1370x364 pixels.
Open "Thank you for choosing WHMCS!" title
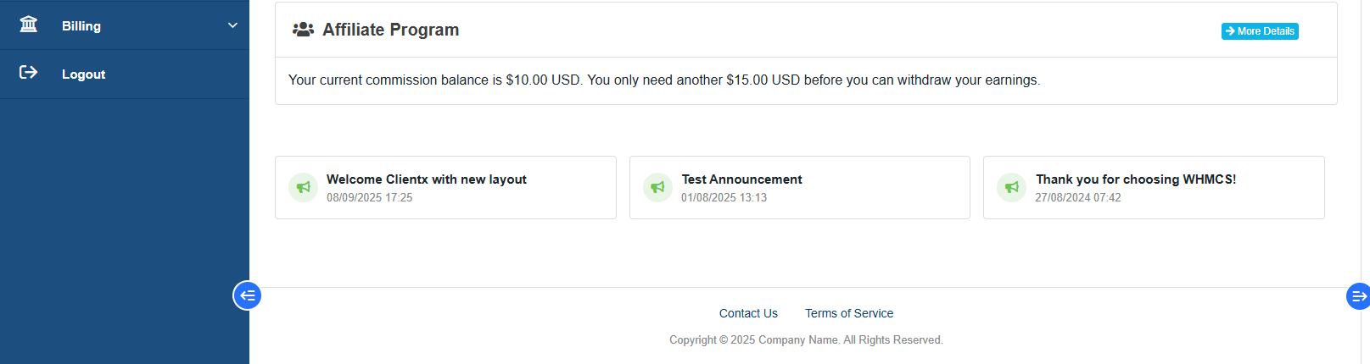click(x=1135, y=179)
